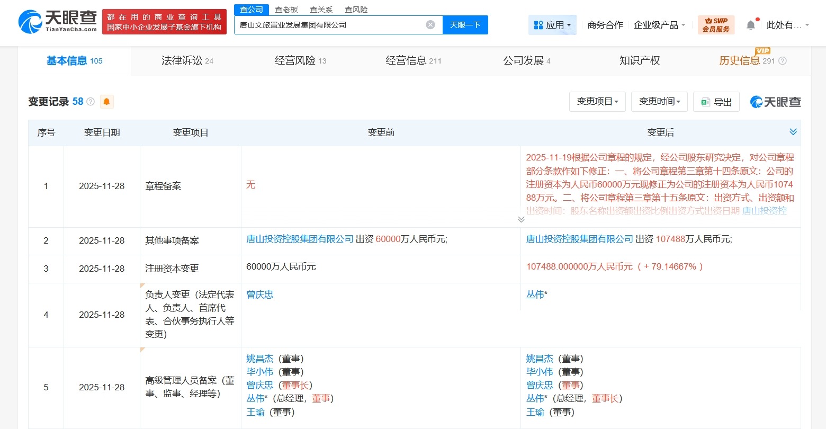Expand row 1's 章程备案 full text
The width and height of the screenshot is (826, 429).
pos(522,218)
